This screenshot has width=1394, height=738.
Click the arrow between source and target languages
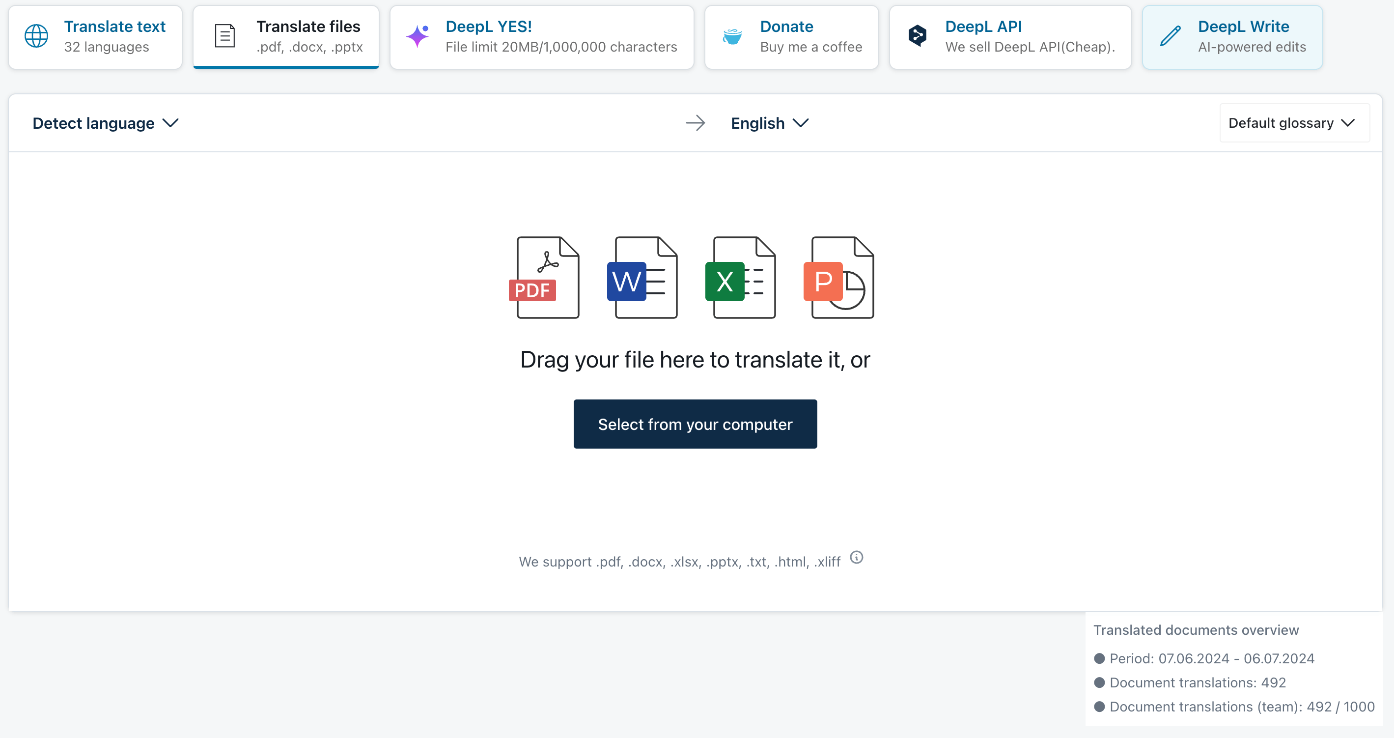point(696,123)
